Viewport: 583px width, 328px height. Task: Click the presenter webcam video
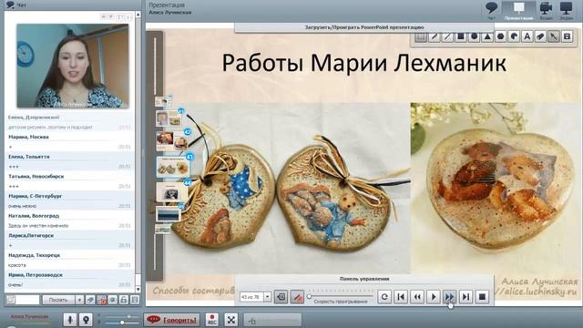point(73,66)
